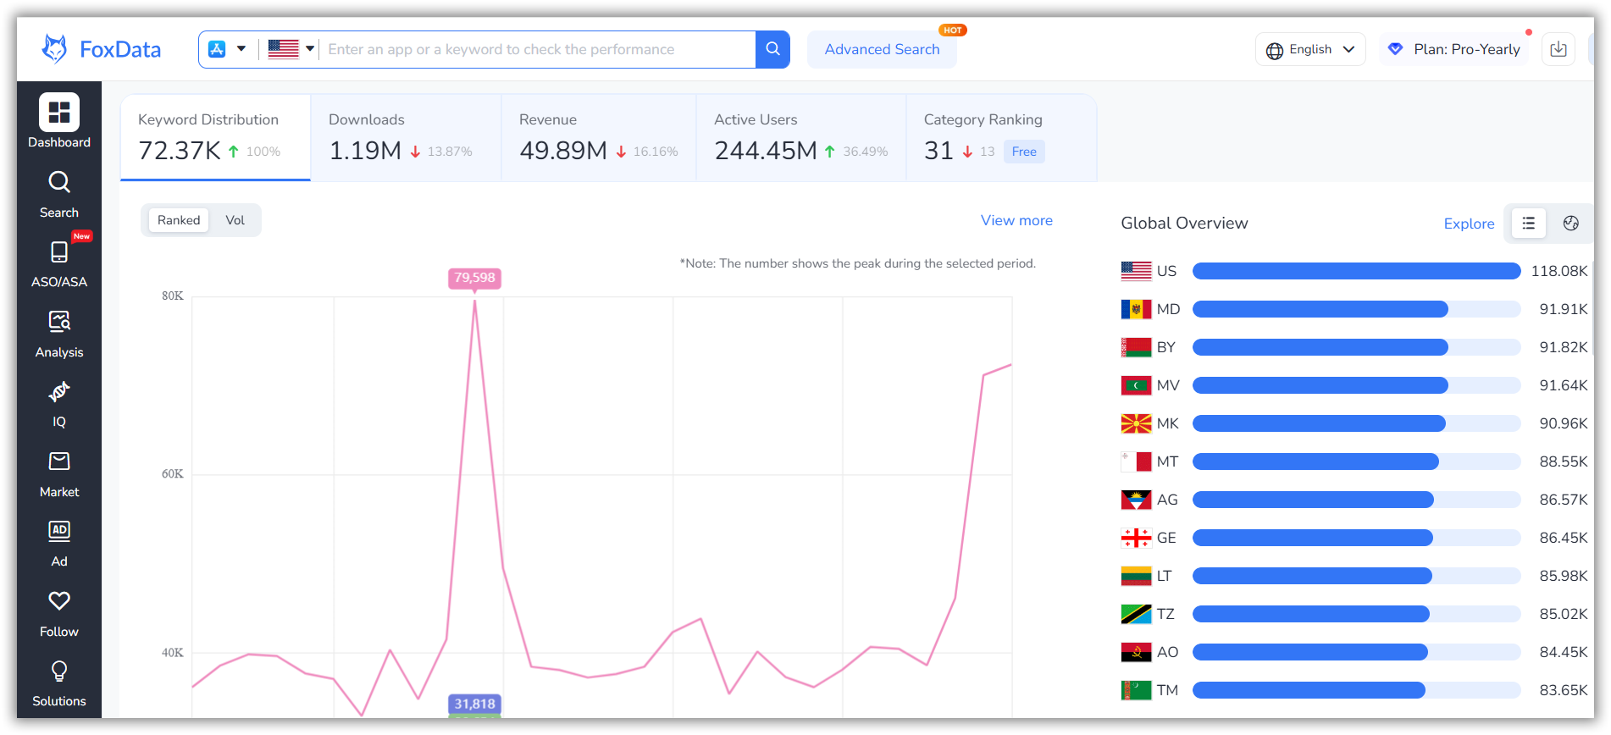The height and width of the screenshot is (735, 1611).
Task: Click the Turkmenistan flag in TM row
Action: tap(1136, 690)
